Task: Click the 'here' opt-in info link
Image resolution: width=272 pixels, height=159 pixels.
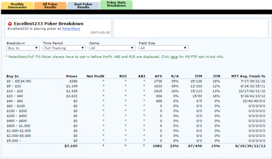Action: (174, 57)
